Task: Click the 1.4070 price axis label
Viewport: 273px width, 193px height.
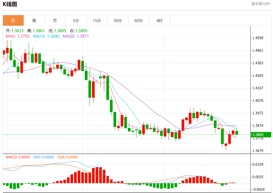Action: point(258,101)
